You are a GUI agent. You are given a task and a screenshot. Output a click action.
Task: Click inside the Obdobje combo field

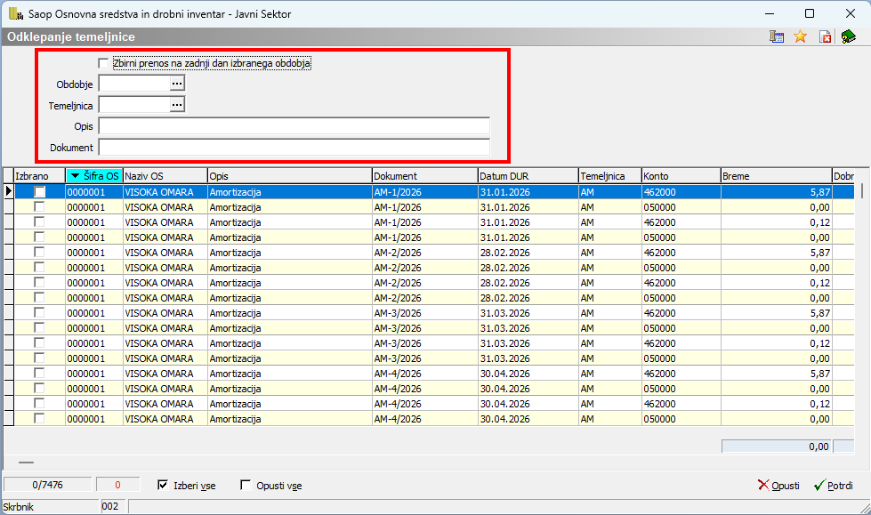pyautogui.click(x=133, y=84)
